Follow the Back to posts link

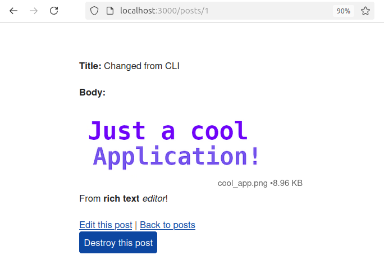click(x=167, y=225)
